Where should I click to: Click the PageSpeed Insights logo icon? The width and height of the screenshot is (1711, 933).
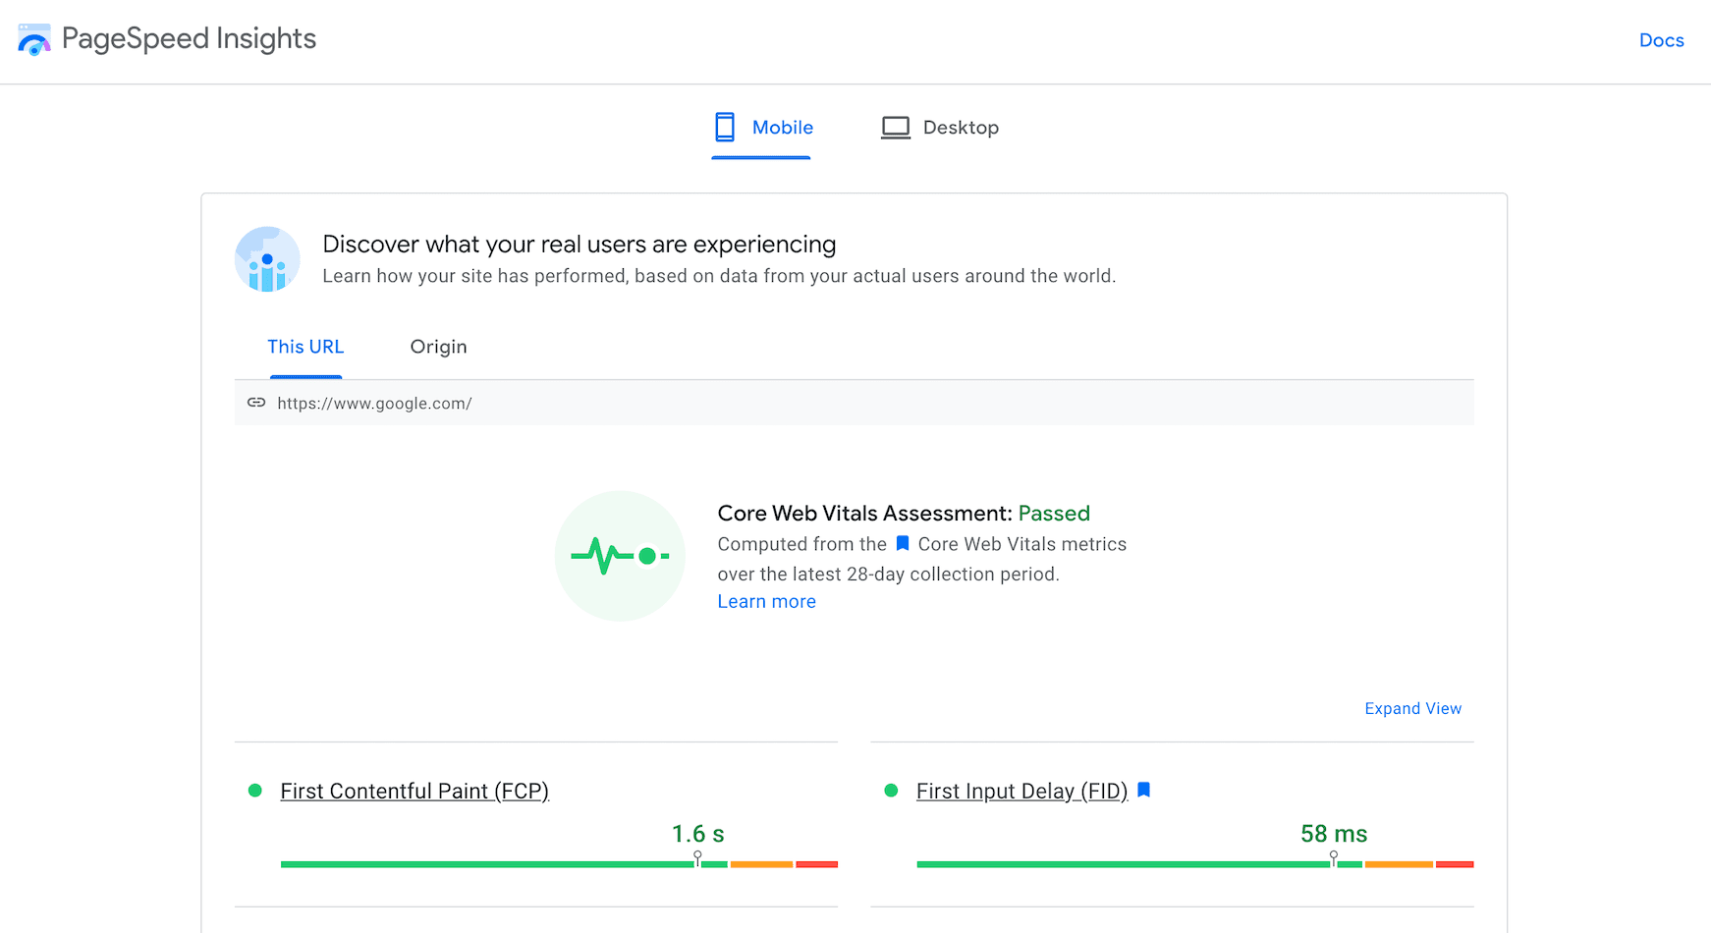point(33,39)
